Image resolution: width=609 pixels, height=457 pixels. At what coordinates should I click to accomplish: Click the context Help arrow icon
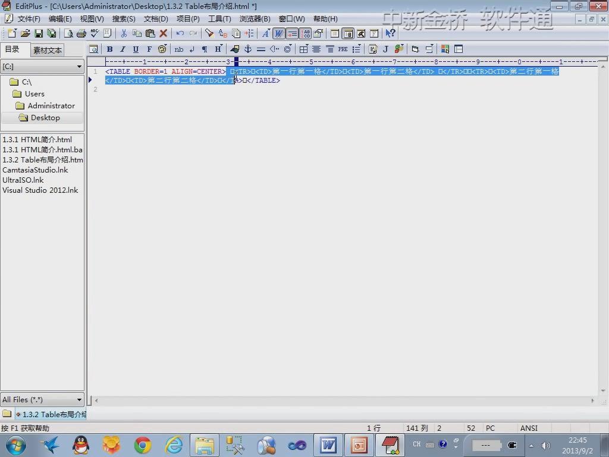click(390, 33)
